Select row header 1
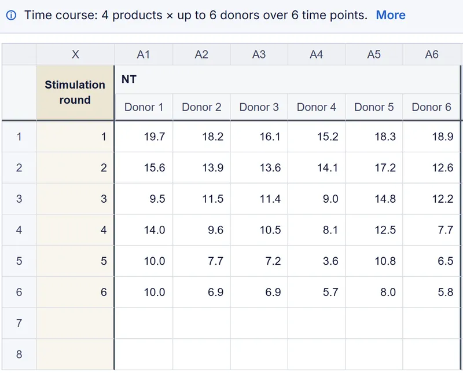This screenshot has height=373, width=463. [x=19, y=137]
